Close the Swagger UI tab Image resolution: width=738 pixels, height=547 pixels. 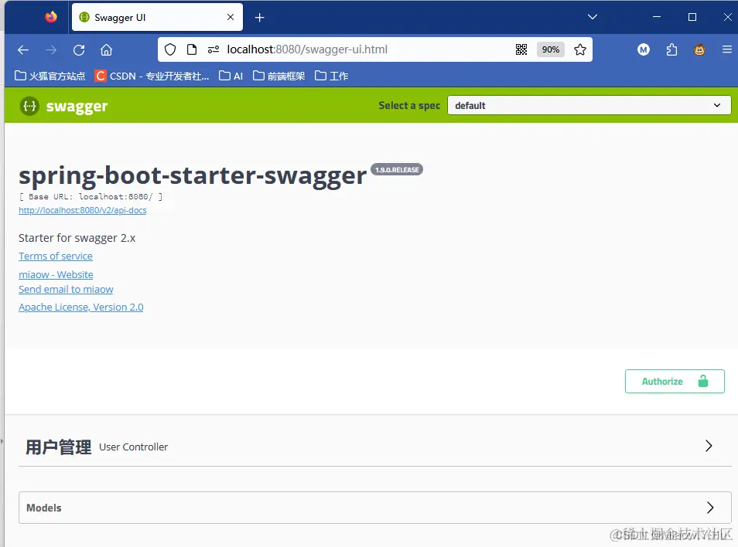click(231, 18)
